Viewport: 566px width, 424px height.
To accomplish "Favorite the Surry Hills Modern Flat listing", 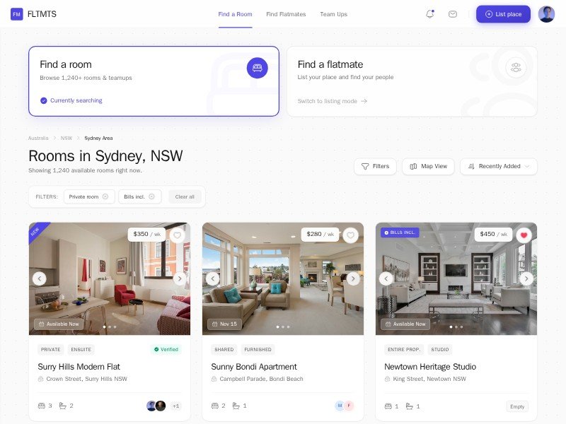I will click(177, 235).
